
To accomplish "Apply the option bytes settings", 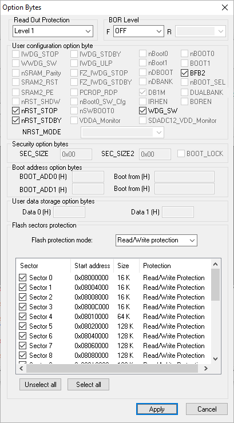I will point(157,409).
